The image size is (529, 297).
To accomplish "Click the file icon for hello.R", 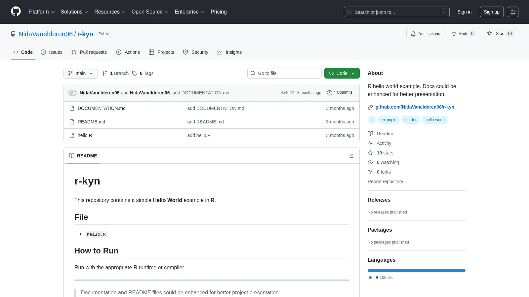I will tap(72, 135).
